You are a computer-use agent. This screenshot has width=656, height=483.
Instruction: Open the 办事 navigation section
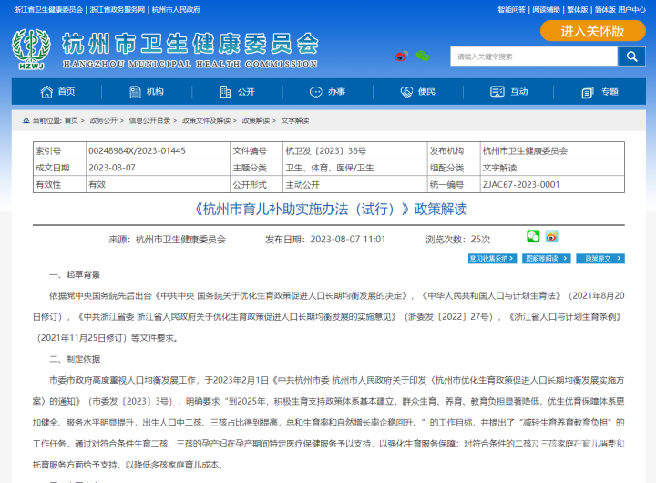click(328, 92)
